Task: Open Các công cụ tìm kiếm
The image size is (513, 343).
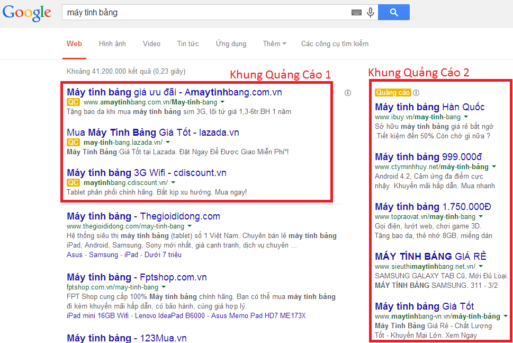Action: pos(335,43)
